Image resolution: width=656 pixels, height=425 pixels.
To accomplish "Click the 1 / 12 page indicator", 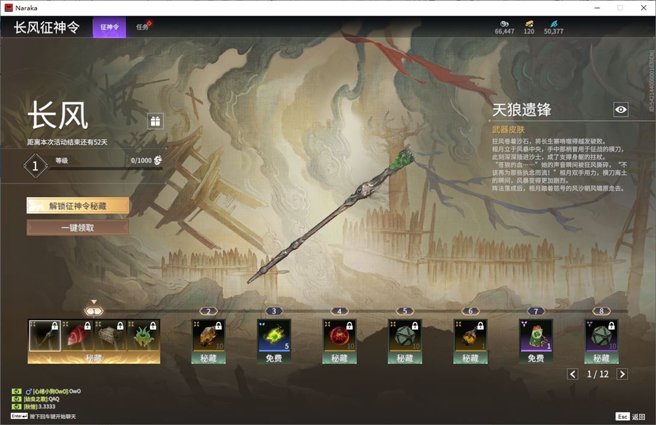I will 598,374.
